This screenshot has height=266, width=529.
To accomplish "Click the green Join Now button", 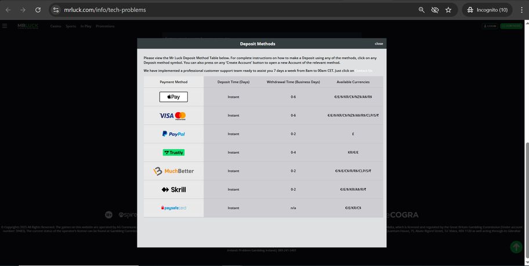I will tap(512, 26).
